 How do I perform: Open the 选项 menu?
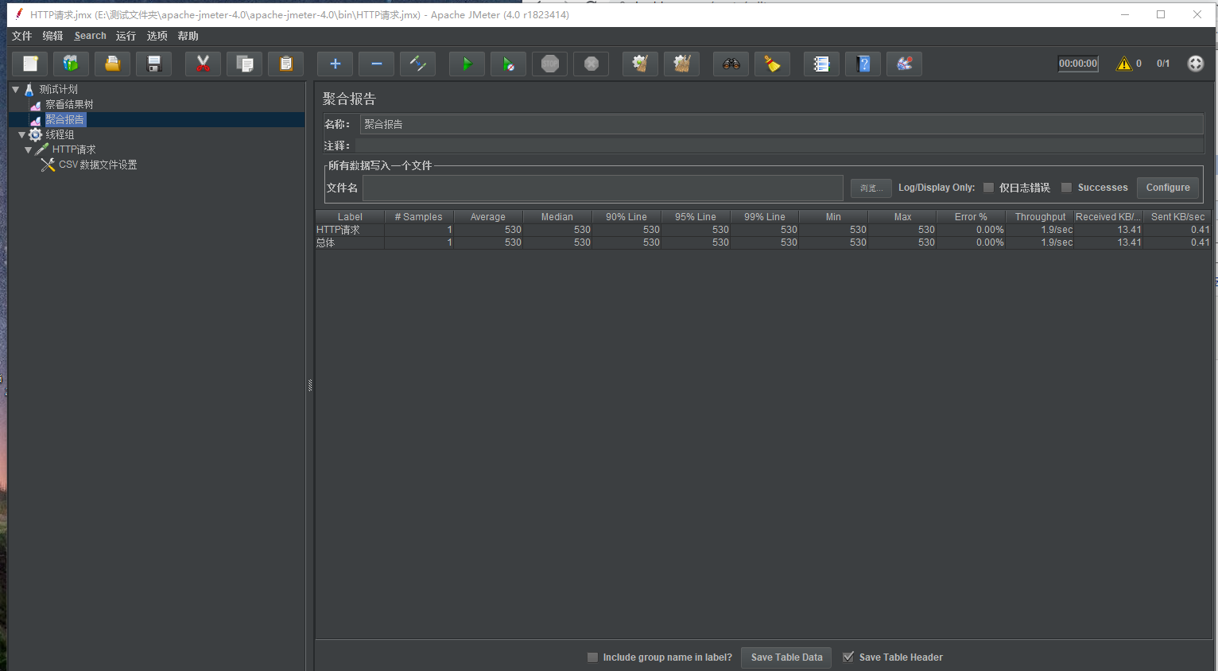(x=157, y=36)
